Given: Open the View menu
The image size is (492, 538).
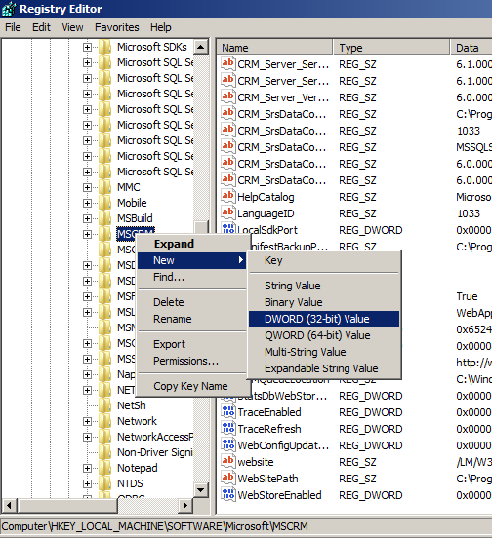Looking at the screenshot, I should coord(72,27).
